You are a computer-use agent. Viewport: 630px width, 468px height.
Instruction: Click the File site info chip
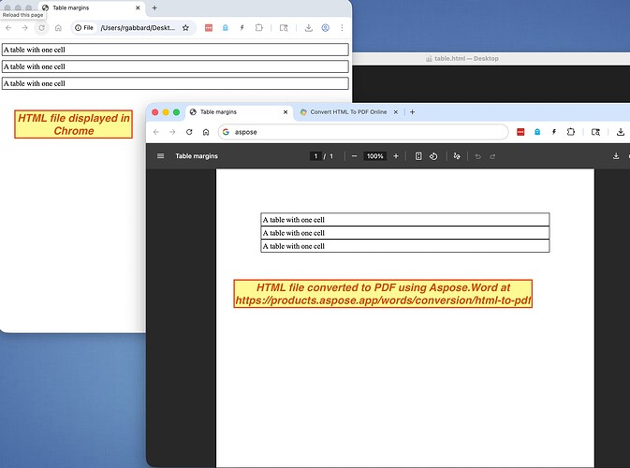84,28
